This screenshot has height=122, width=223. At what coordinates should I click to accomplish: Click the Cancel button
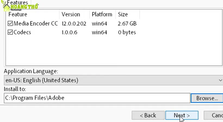click(215, 115)
